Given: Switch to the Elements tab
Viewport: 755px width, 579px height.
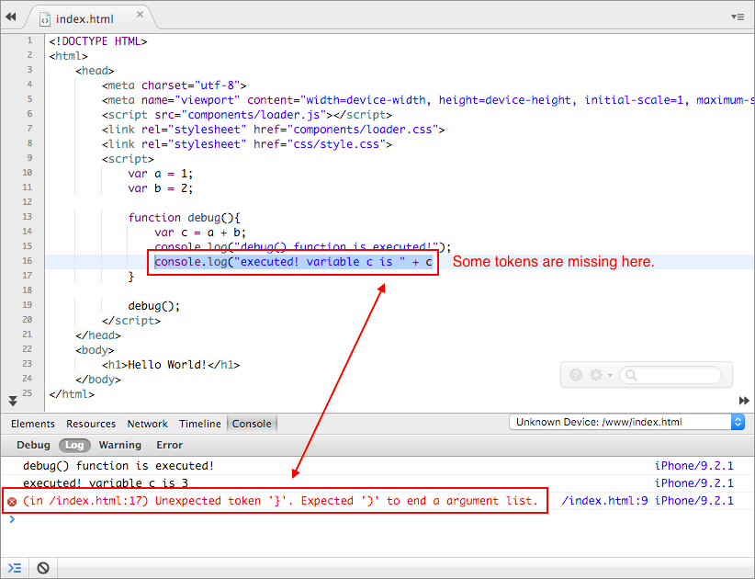Looking at the screenshot, I should coord(32,424).
